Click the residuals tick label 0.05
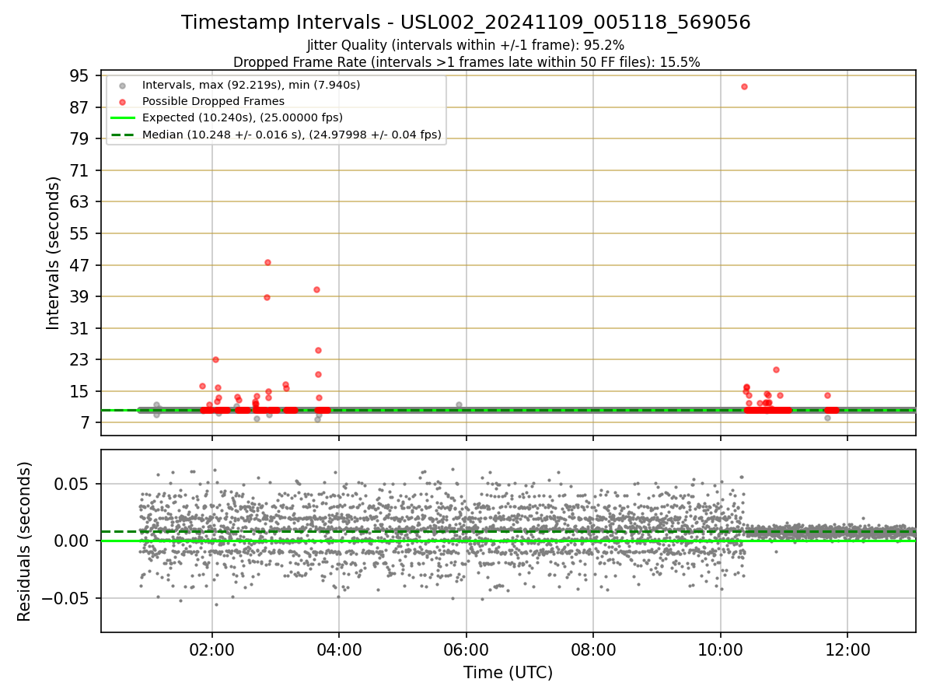This screenshot has width=933, height=700. (x=72, y=484)
